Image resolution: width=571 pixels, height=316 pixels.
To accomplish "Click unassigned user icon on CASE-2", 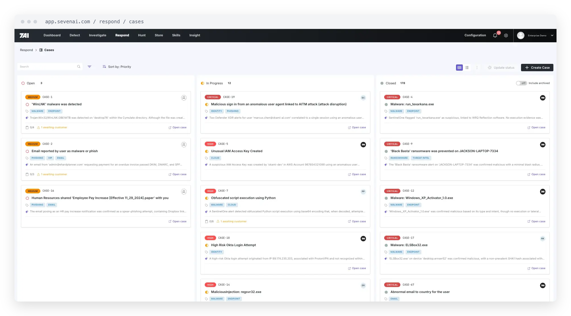I will (x=184, y=145).
